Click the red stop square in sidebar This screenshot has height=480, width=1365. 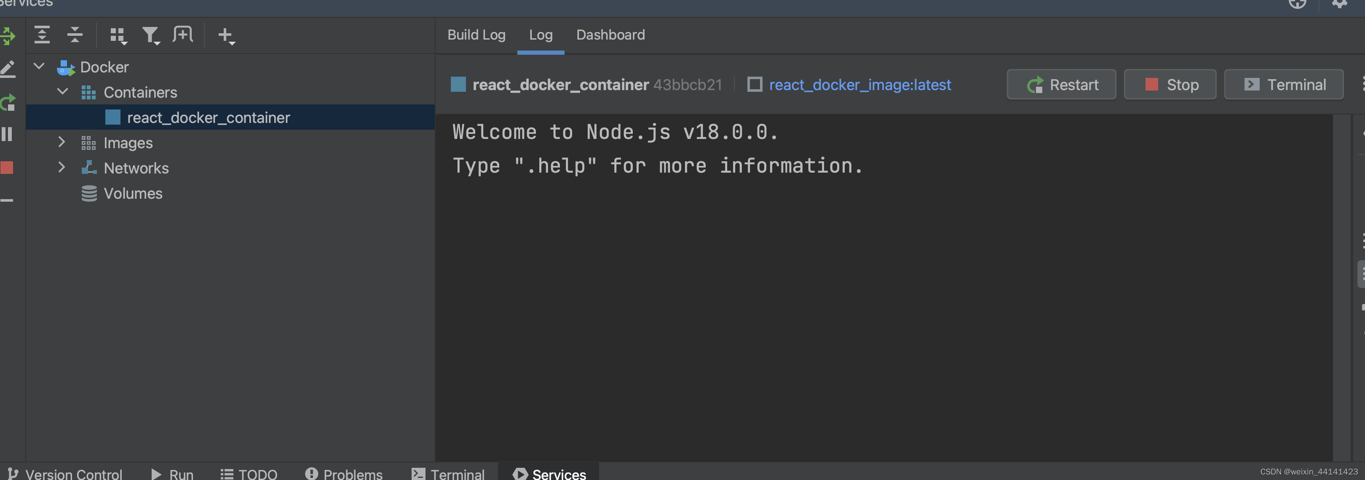pos(8,168)
